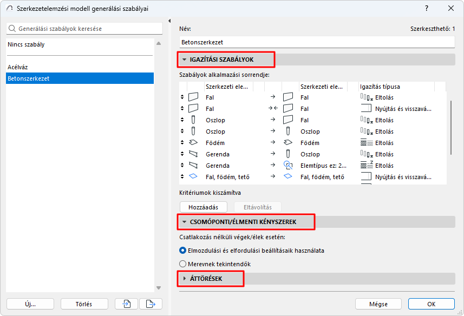Click the Födém slab icon in the first column

coord(193,143)
